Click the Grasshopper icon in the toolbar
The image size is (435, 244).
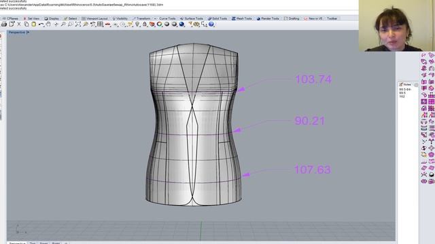pyautogui.click(x=196, y=24)
